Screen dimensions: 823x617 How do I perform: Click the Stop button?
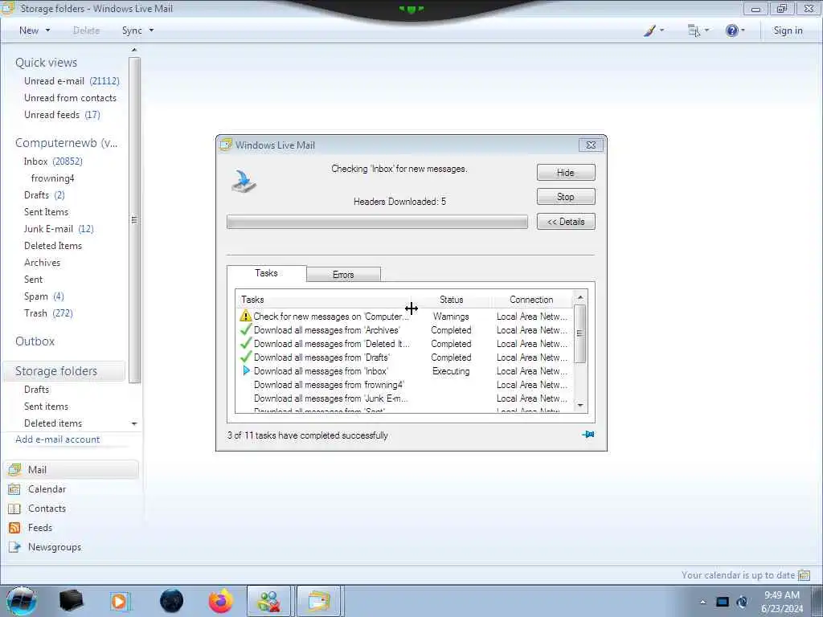(x=566, y=197)
